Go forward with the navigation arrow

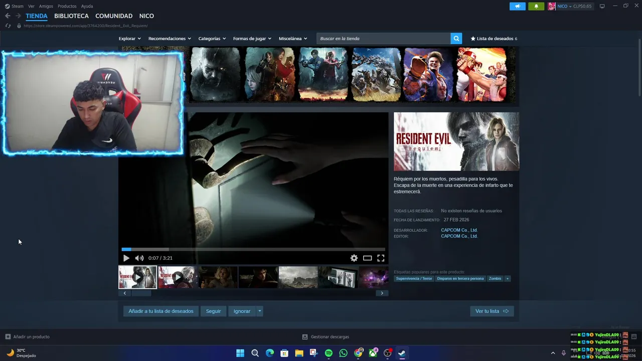[x=18, y=16]
